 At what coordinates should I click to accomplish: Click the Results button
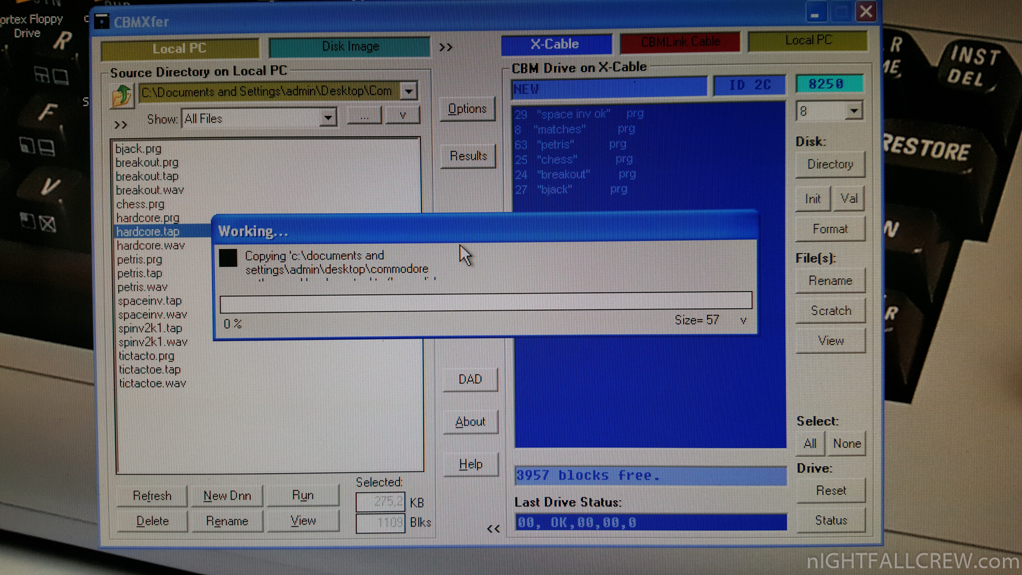coord(468,156)
